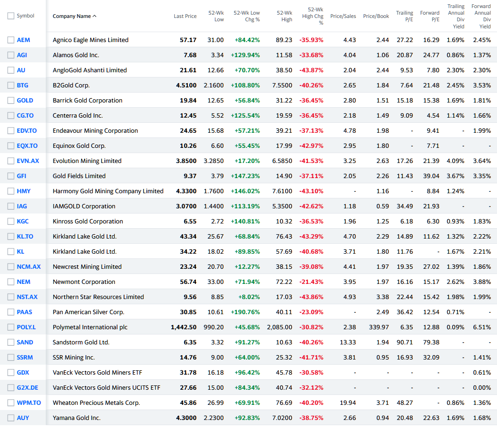This screenshot has height=428, width=497.
Task: Click Barrick Gold Corporation company name
Action: (87, 101)
